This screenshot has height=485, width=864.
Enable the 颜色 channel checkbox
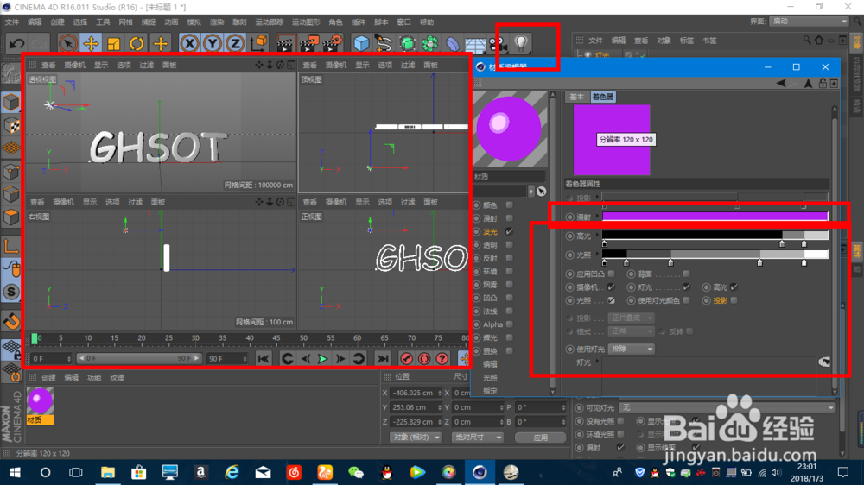click(510, 205)
